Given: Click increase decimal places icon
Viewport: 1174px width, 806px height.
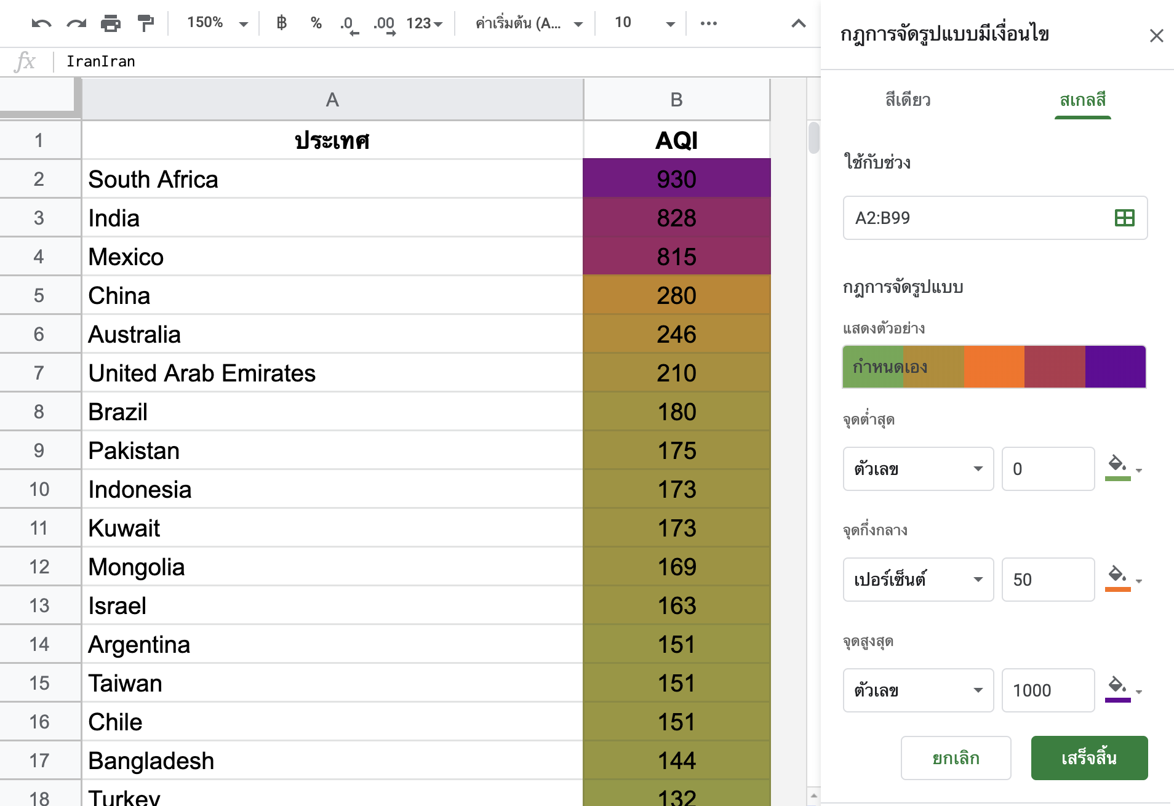Looking at the screenshot, I should (x=384, y=24).
